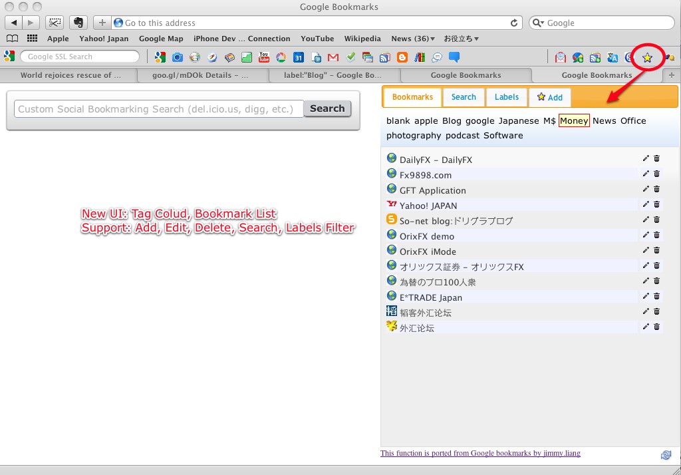Click the 'This function is ported from' link
The width and height of the screenshot is (681, 475).
pos(480,453)
